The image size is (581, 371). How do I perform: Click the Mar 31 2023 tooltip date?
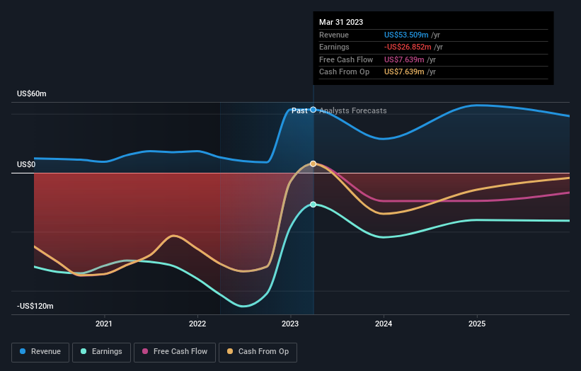pos(341,22)
